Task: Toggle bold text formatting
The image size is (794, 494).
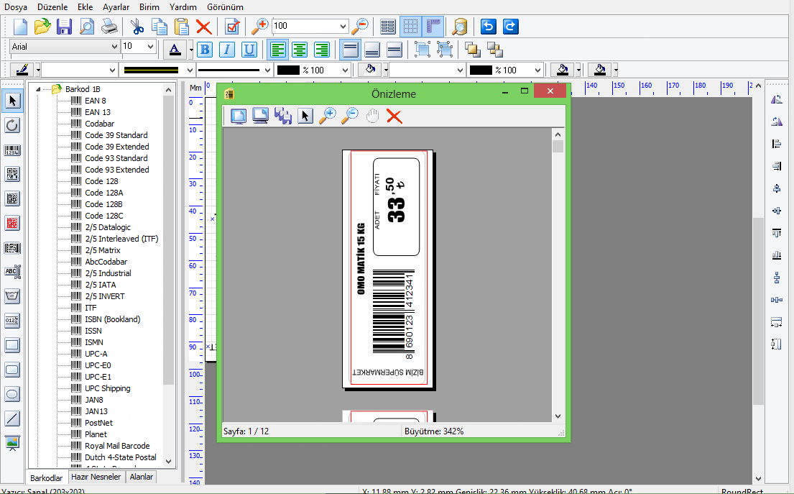Action: tap(205, 50)
